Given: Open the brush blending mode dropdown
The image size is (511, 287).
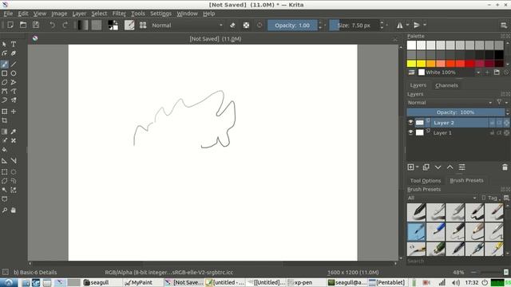Looking at the screenshot, I should pos(188,25).
